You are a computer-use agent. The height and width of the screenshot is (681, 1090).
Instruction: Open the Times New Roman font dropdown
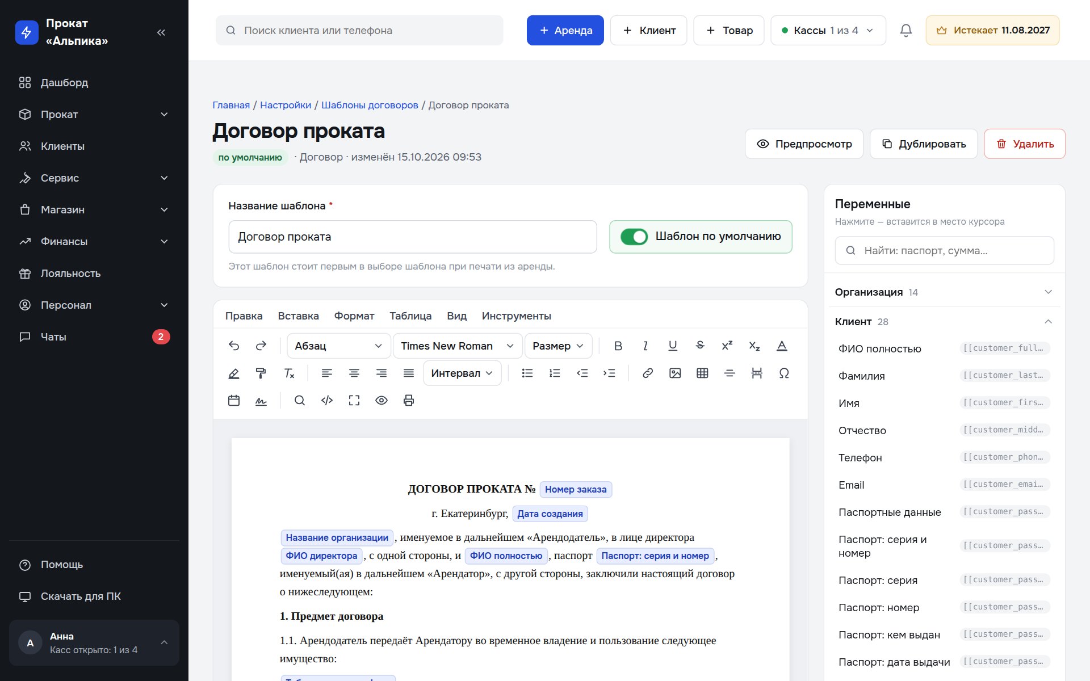pyautogui.click(x=458, y=346)
